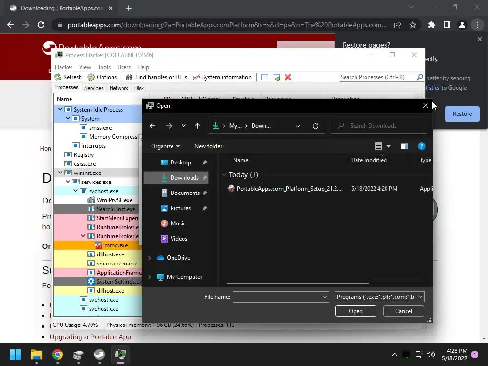Open the Users menu
The height and width of the screenshot is (366, 488).
tap(124, 67)
